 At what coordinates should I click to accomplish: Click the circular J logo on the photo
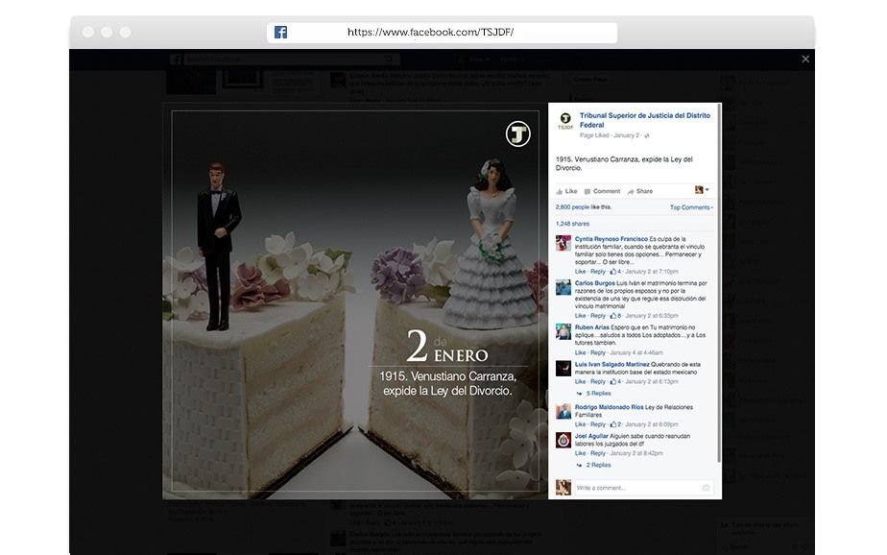pos(517,134)
